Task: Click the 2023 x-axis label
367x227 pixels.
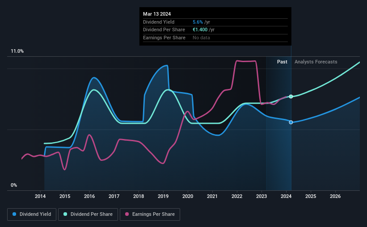Action: [262, 196]
